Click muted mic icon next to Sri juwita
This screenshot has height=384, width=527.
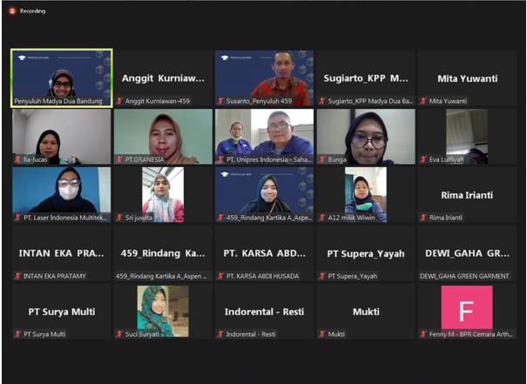[x=119, y=218]
